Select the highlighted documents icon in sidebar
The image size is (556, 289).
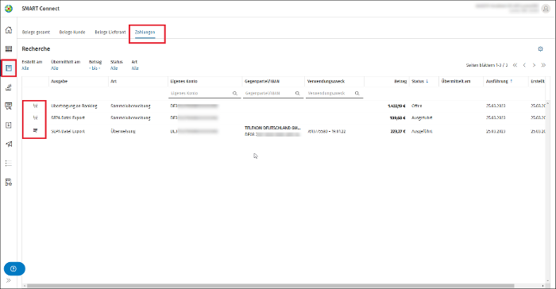coord(9,67)
